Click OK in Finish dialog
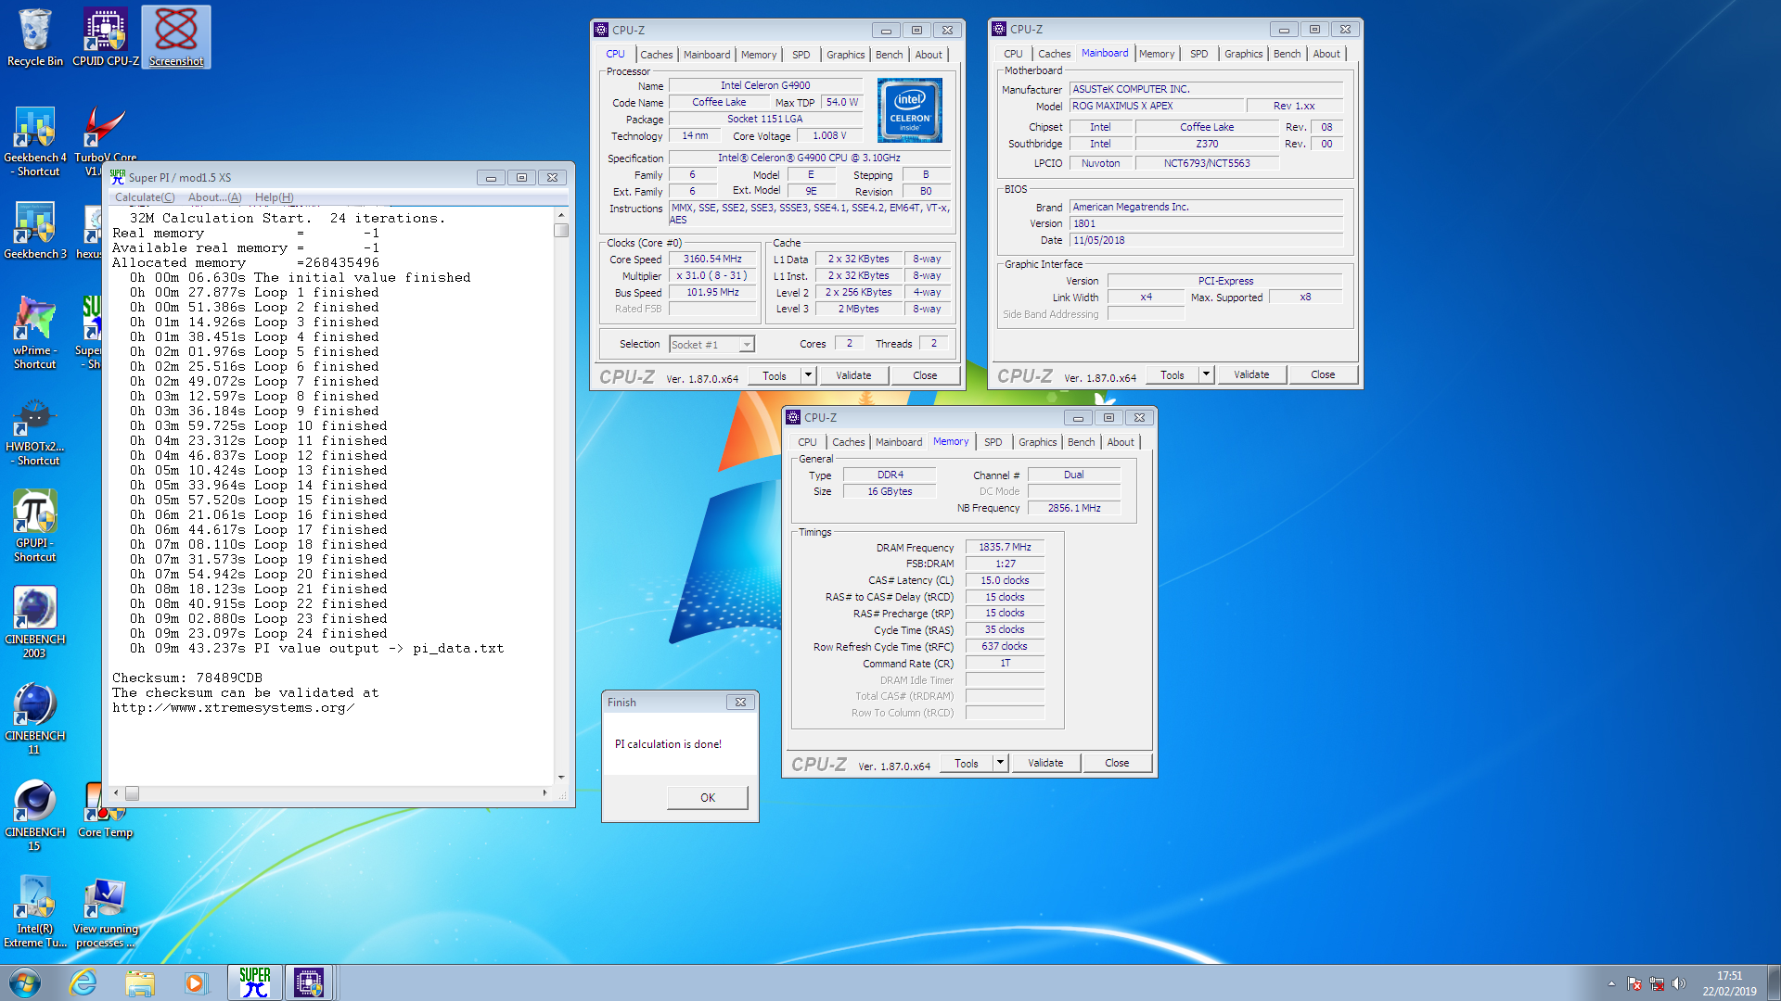This screenshot has height=1001, width=1781. click(x=708, y=798)
